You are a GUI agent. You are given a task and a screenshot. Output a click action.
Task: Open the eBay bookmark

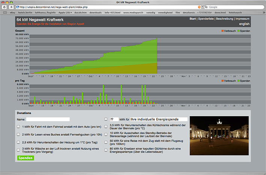pos(12,13)
